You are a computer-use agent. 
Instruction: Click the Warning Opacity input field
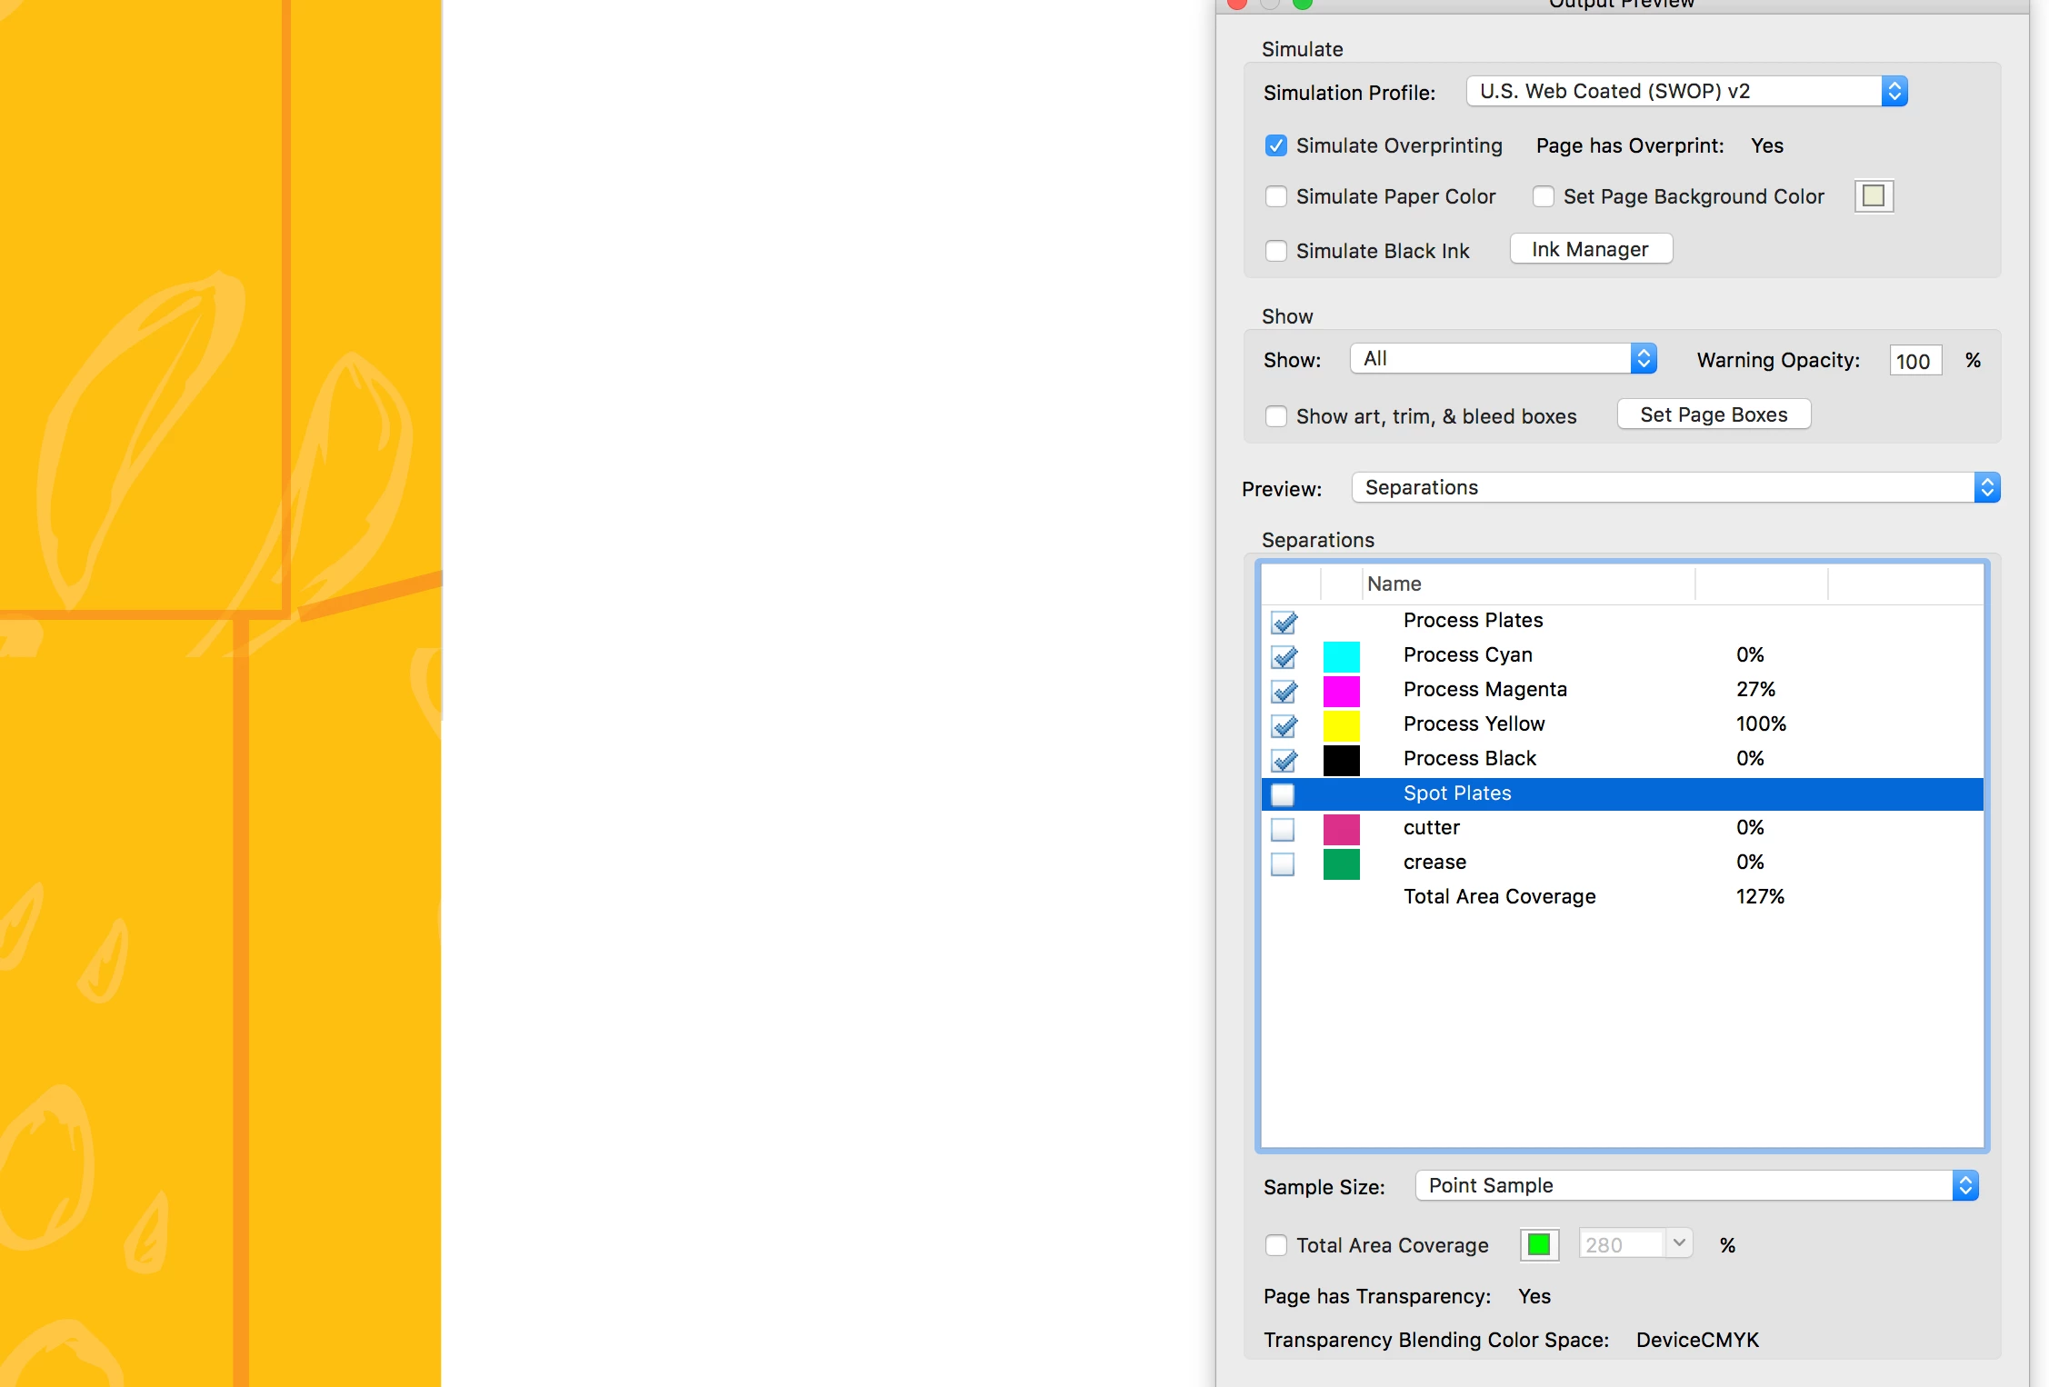[1914, 361]
